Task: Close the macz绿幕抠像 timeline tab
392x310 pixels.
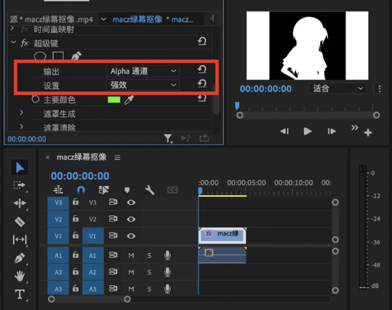Action: click(x=48, y=157)
